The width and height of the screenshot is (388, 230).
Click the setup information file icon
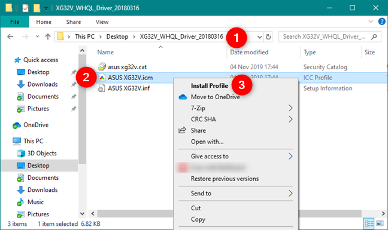[x=101, y=88]
